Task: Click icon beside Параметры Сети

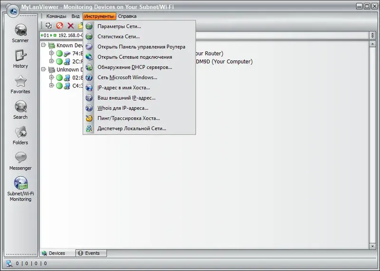Action: 89,26
